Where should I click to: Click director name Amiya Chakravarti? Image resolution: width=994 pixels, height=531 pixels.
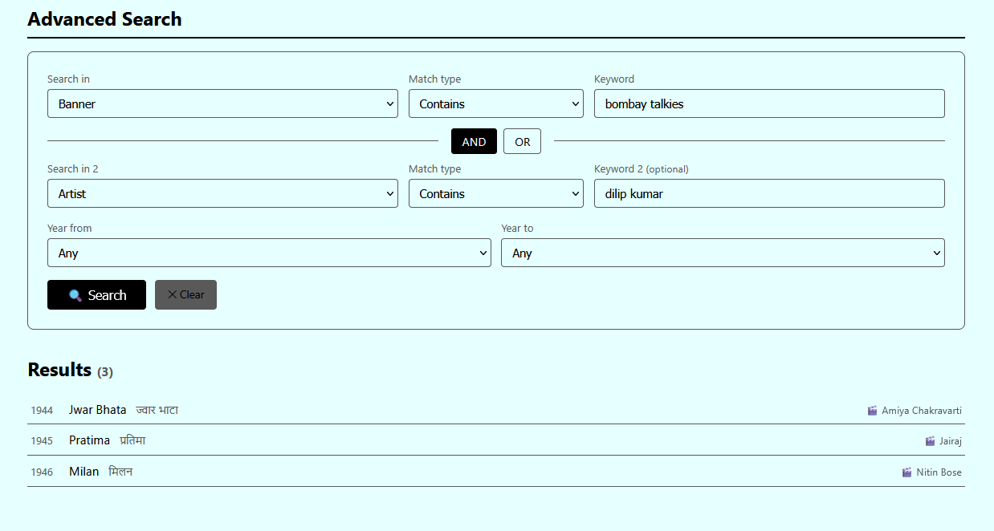922,411
